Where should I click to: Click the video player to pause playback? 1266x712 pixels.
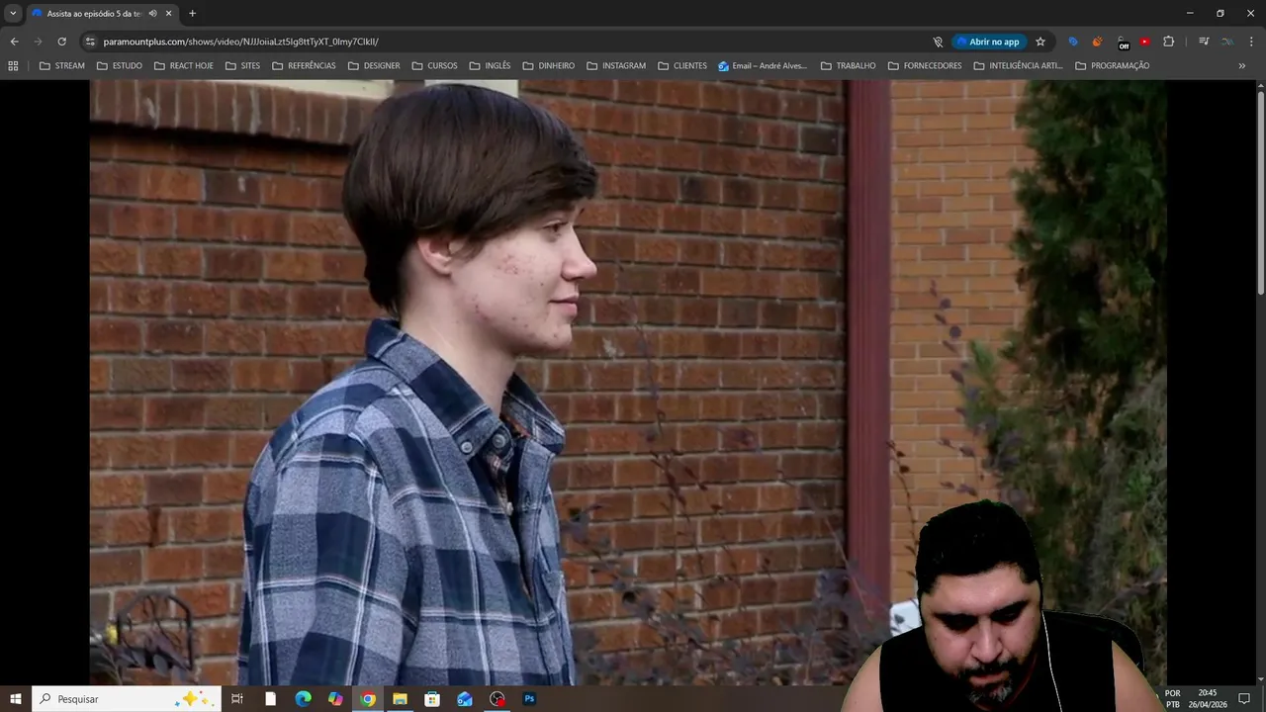[x=628, y=383]
